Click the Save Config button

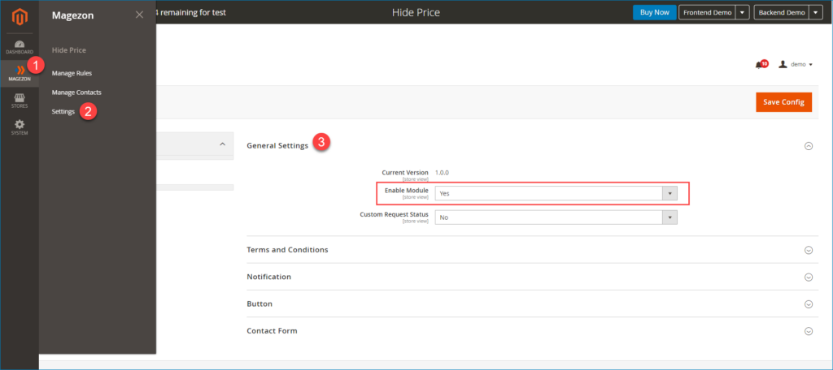pos(783,101)
